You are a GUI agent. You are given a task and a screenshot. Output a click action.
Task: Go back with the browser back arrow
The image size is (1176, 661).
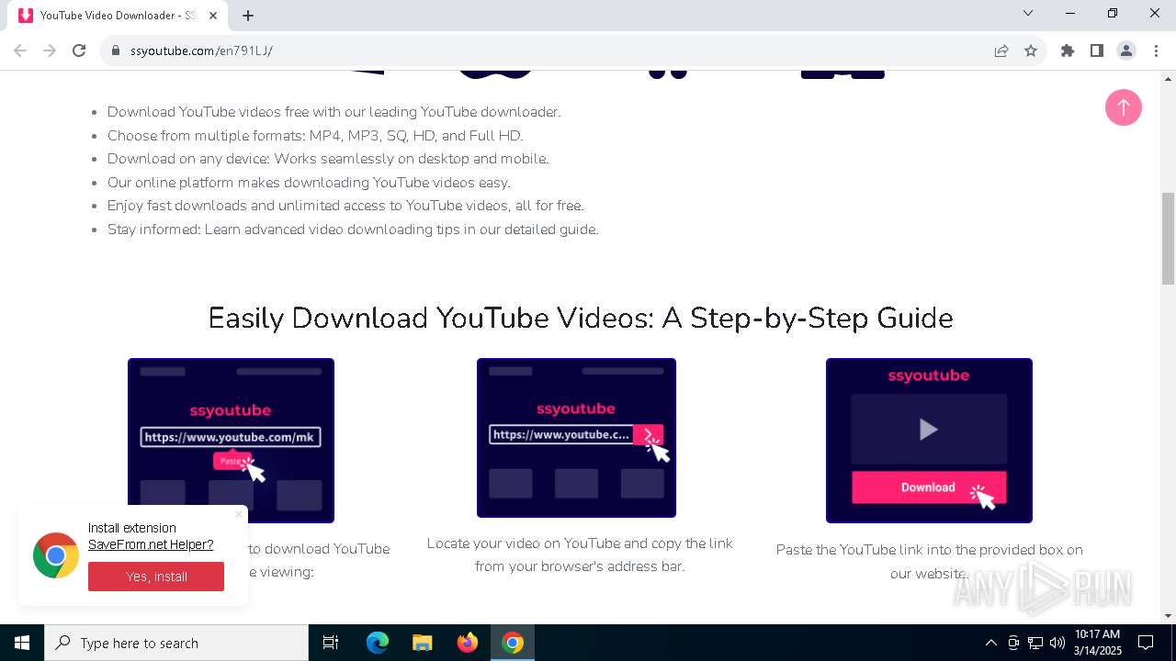(20, 50)
